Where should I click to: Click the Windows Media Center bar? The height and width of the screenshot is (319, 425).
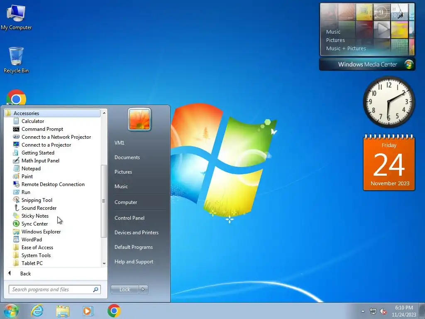click(x=367, y=64)
